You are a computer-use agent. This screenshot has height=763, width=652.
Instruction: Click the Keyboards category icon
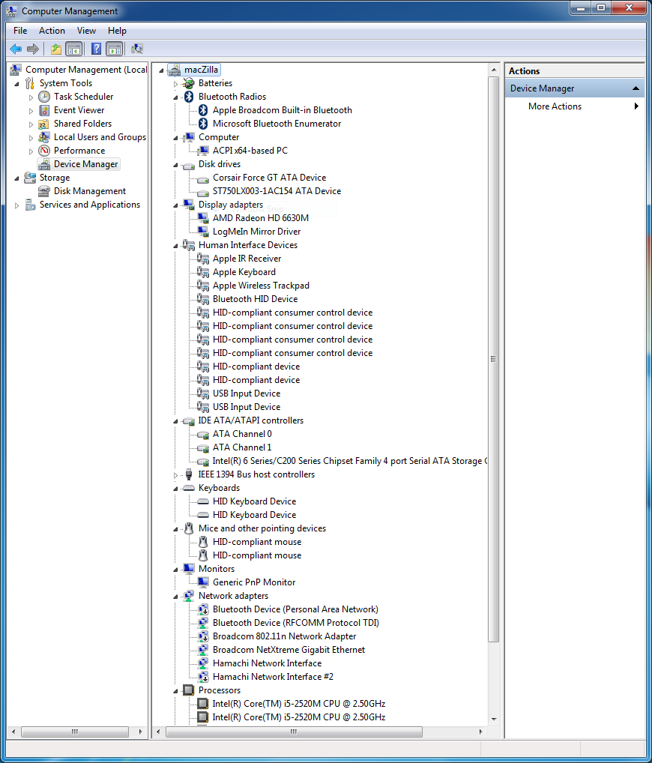[189, 488]
